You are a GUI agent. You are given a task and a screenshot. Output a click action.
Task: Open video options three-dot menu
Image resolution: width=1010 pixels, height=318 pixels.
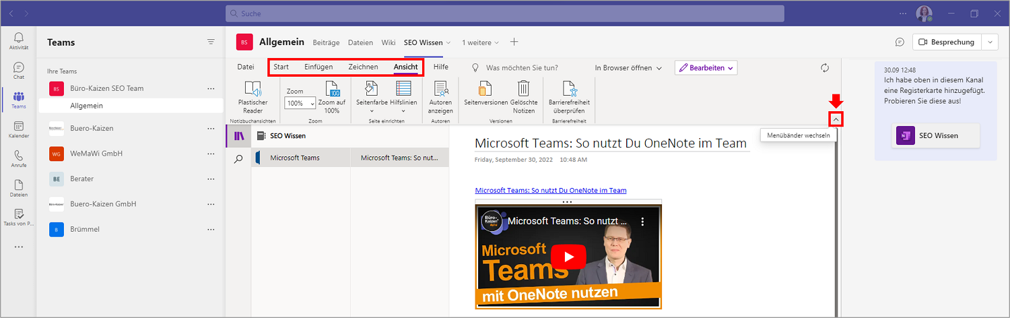click(x=642, y=221)
